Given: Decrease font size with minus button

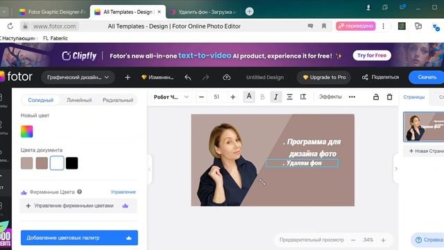Looking at the screenshot, I should pyautogui.click(x=201, y=97).
